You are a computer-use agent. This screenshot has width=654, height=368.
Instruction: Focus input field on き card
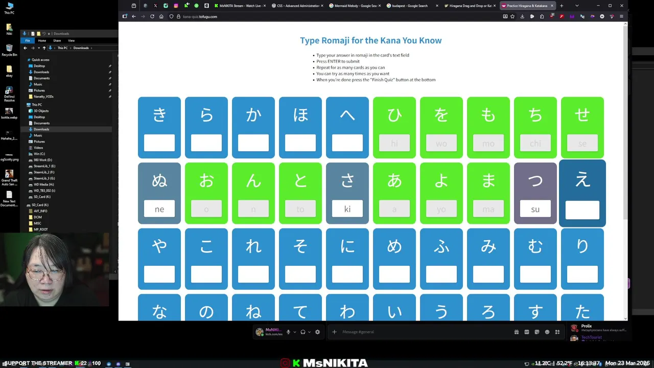click(x=159, y=143)
